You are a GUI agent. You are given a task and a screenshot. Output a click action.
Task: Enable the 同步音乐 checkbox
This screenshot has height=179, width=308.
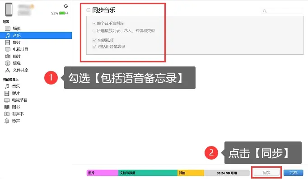click(89, 10)
